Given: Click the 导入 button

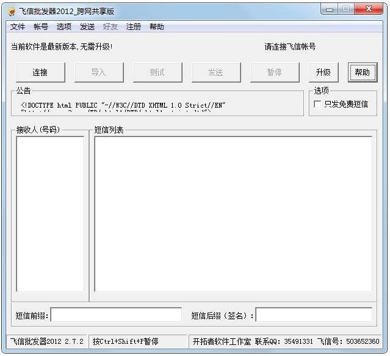Looking at the screenshot, I should (99, 72).
